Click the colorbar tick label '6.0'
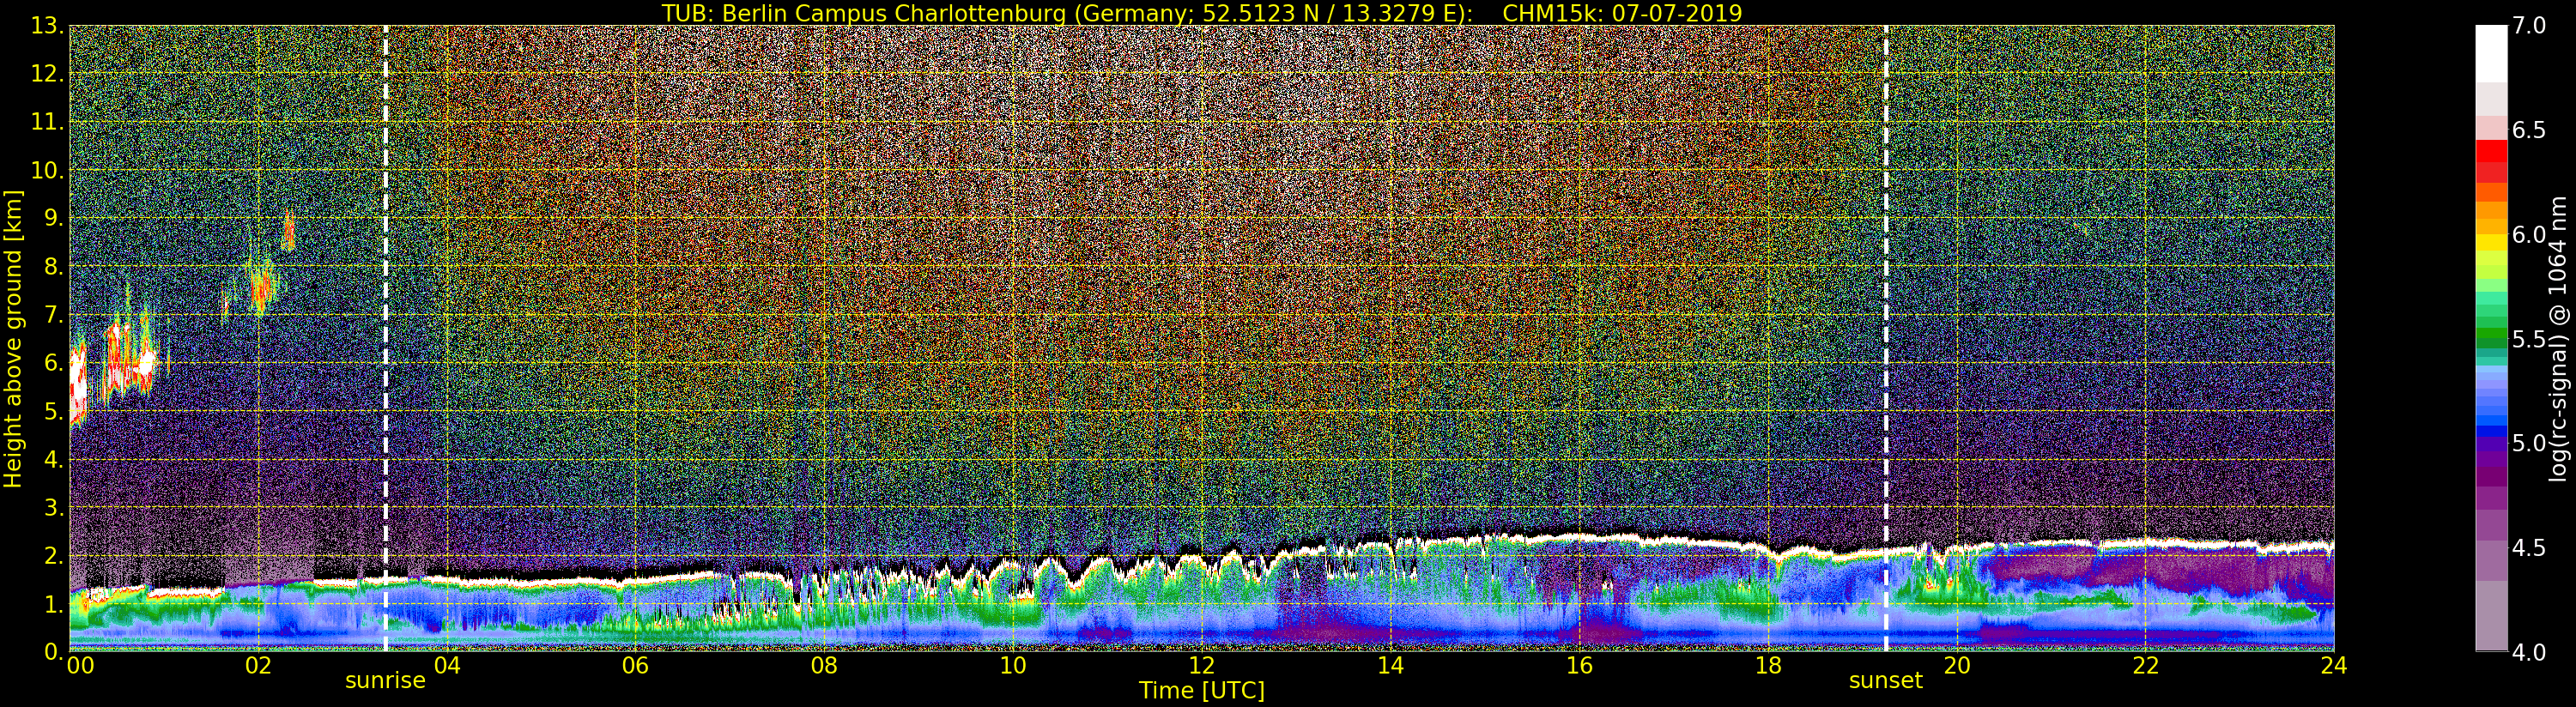 (2529, 235)
